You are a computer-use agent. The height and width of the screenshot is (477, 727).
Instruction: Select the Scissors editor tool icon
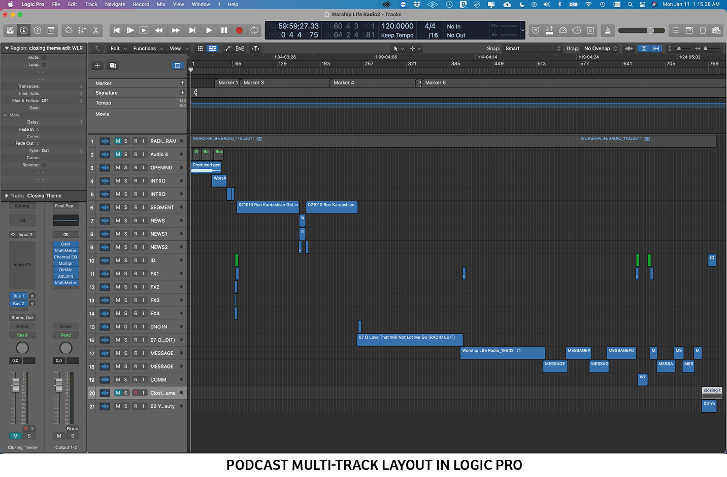click(96, 30)
